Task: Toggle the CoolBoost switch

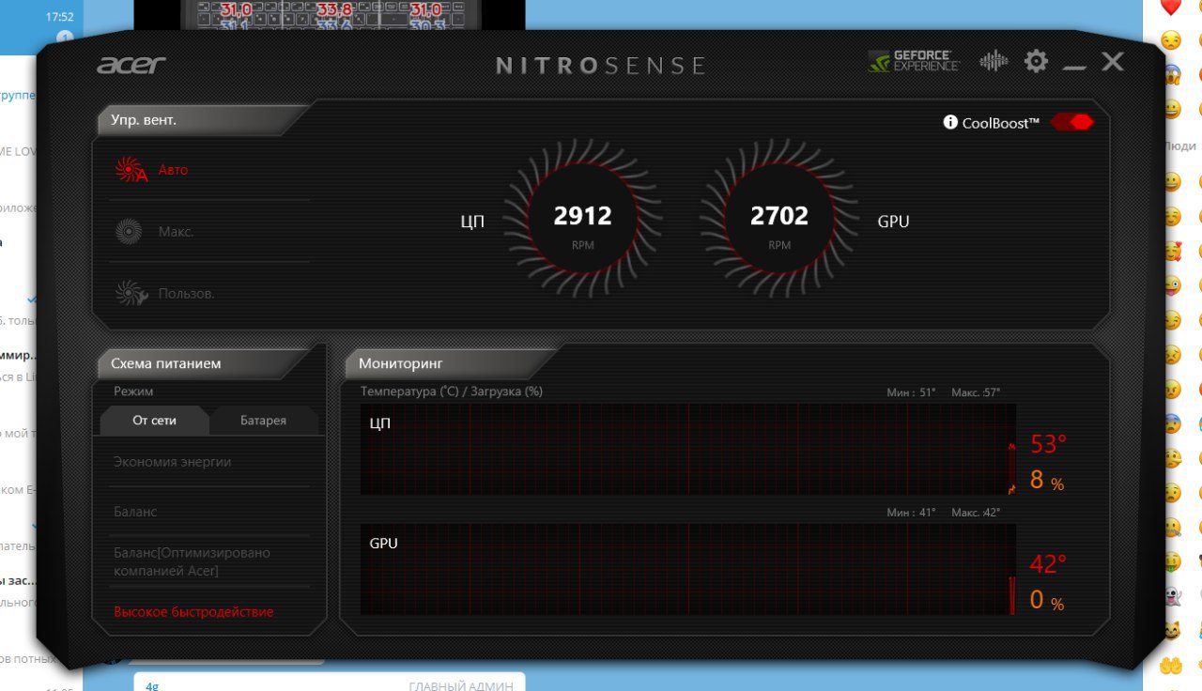Action: pos(1072,122)
